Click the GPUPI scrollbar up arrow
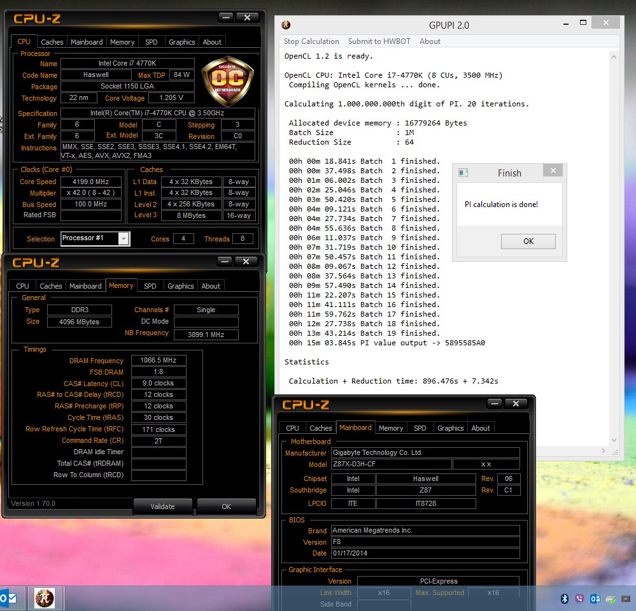This screenshot has height=611, width=636. (x=614, y=57)
